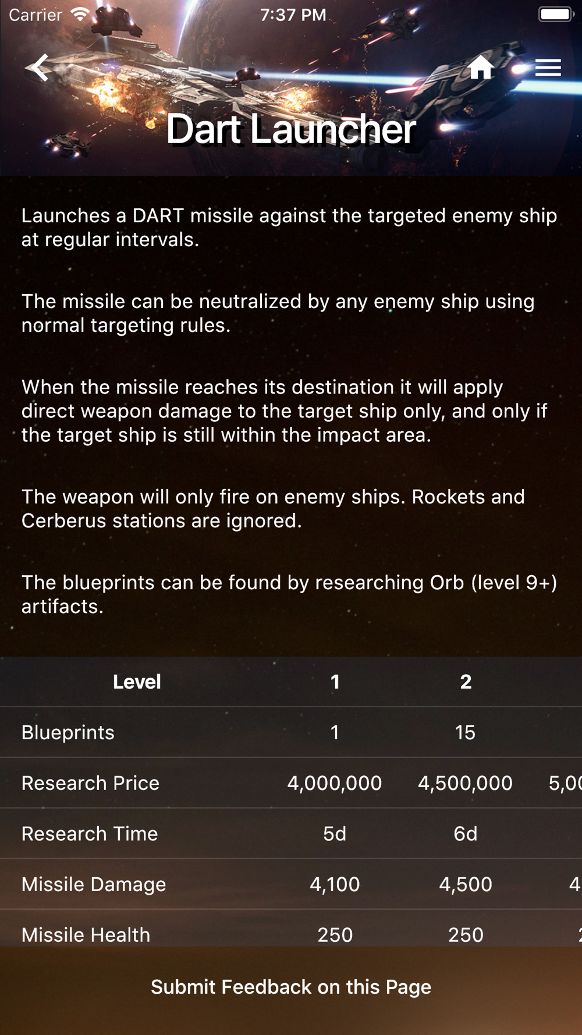Tap the back arrow icon
The height and width of the screenshot is (1035, 582).
click(x=38, y=68)
